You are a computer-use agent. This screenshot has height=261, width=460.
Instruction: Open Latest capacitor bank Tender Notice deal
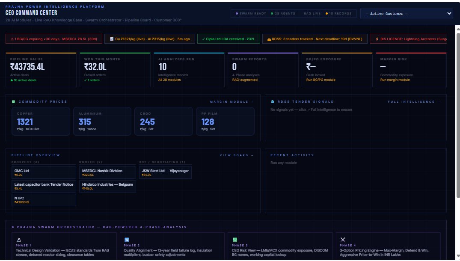pyautogui.click(x=44, y=186)
